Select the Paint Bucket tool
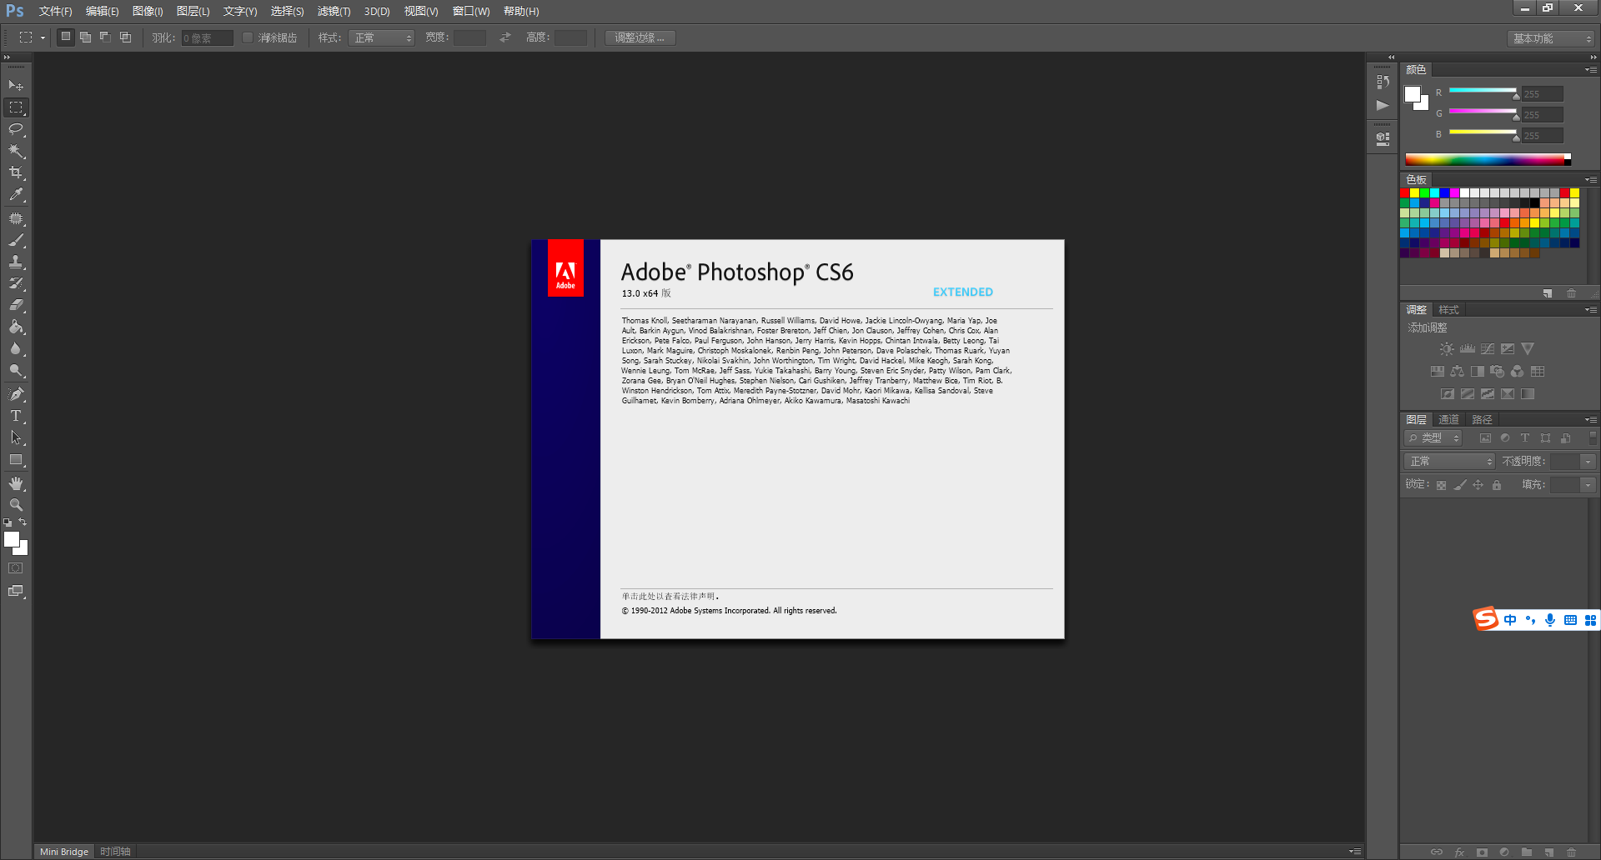 tap(16, 327)
